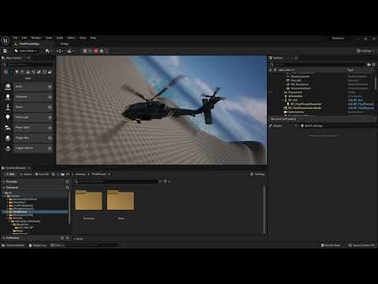378x284 pixels.
Task: Select the World Settings tab
Action: coord(312,125)
